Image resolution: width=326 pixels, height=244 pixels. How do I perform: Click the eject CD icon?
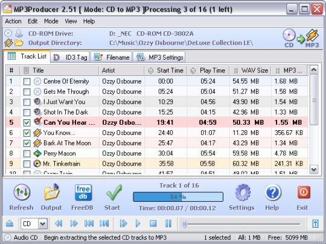click(x=10, y=224)
